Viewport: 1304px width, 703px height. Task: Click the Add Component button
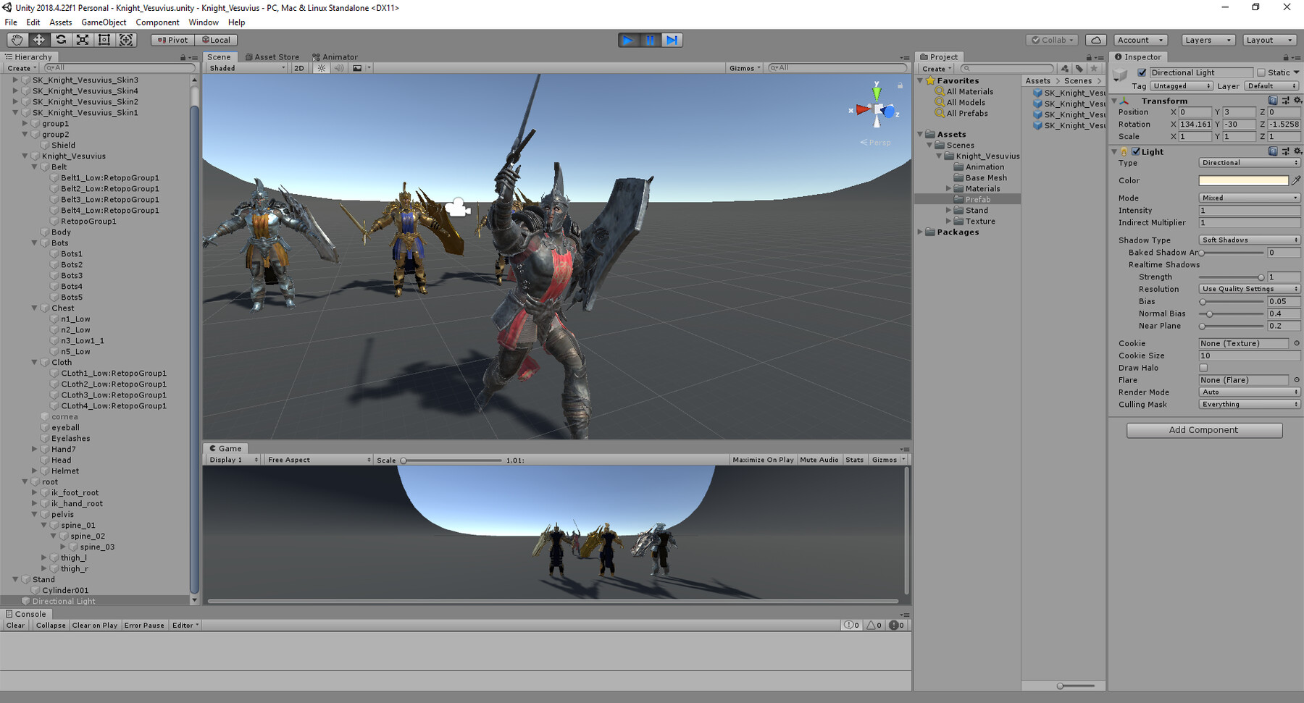[x=1204, y=430]
